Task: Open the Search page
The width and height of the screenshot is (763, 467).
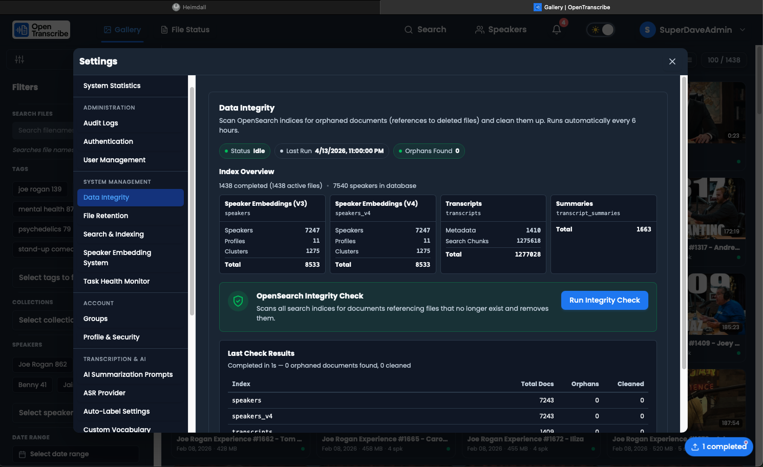Action: click(425, 30)
